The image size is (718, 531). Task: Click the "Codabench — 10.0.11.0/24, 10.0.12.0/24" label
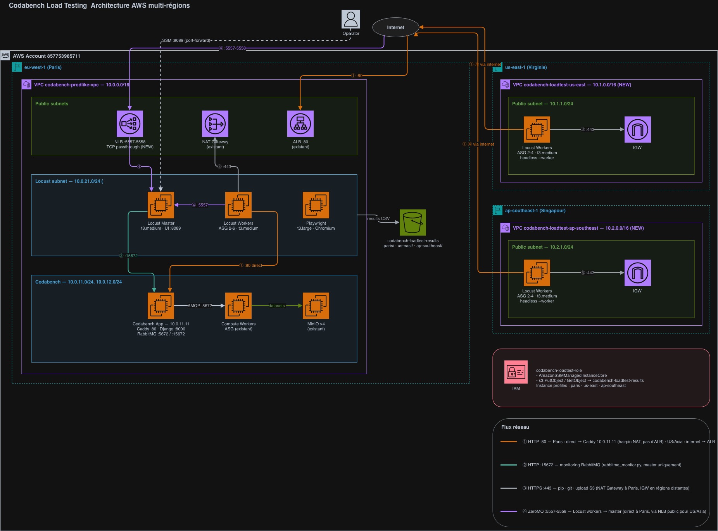pyautogui.click(x=79, y=282)
